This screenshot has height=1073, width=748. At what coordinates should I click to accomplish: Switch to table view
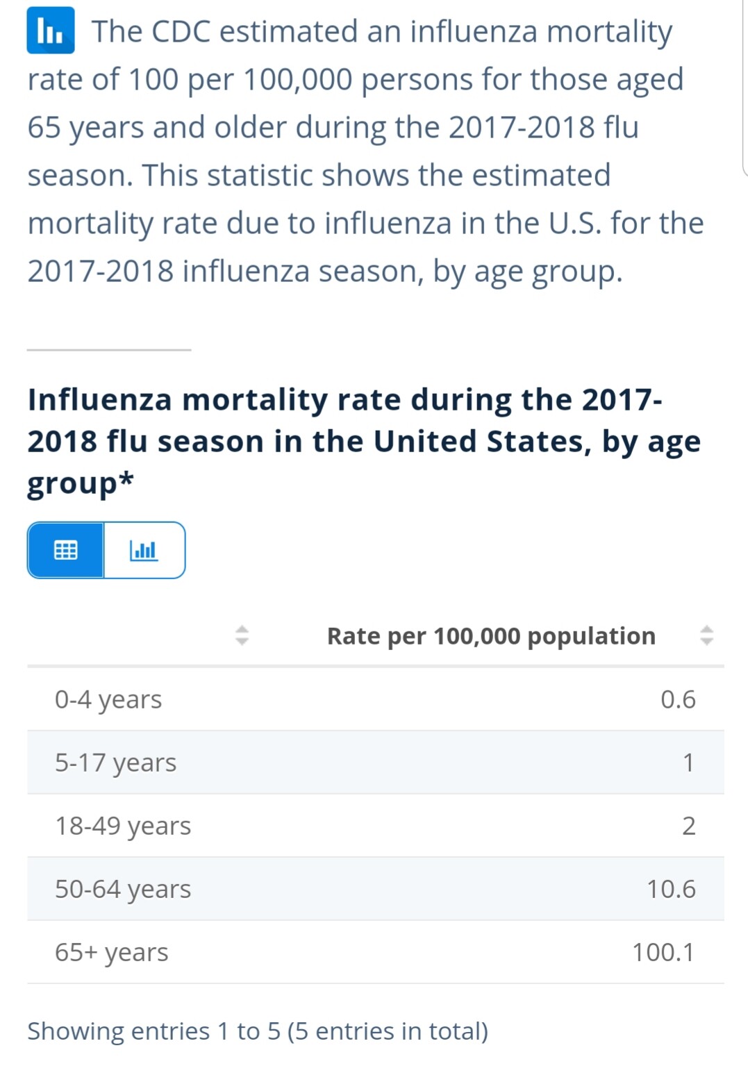[66, 550]
